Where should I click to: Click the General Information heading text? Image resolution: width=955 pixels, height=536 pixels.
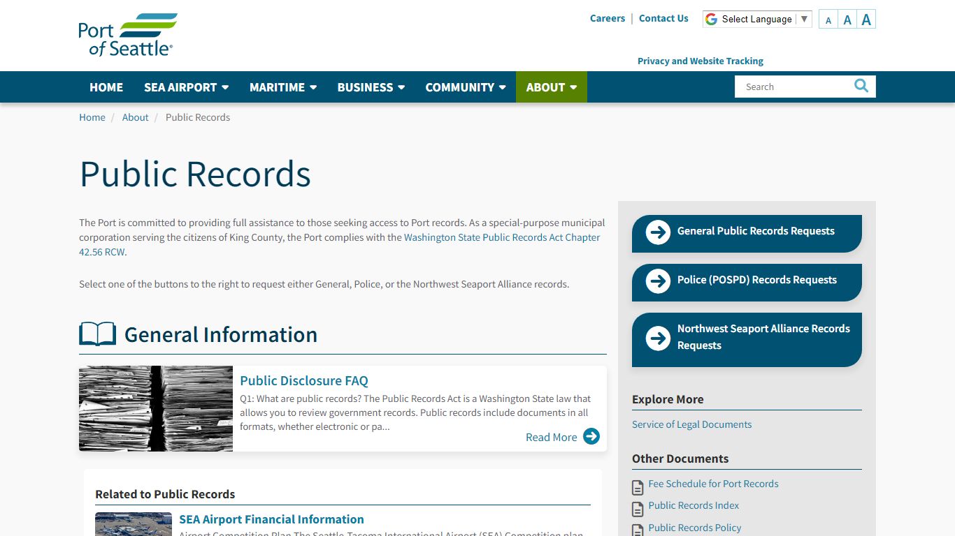point(221,335)
